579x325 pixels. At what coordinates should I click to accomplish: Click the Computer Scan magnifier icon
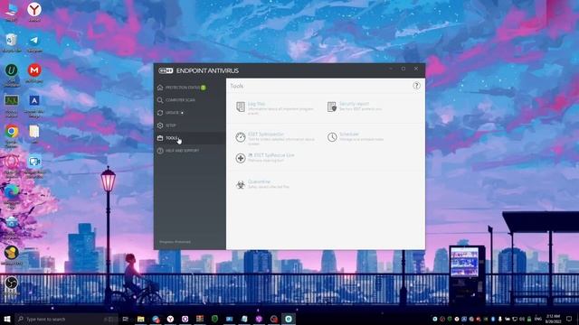click(x=160, y=100)
